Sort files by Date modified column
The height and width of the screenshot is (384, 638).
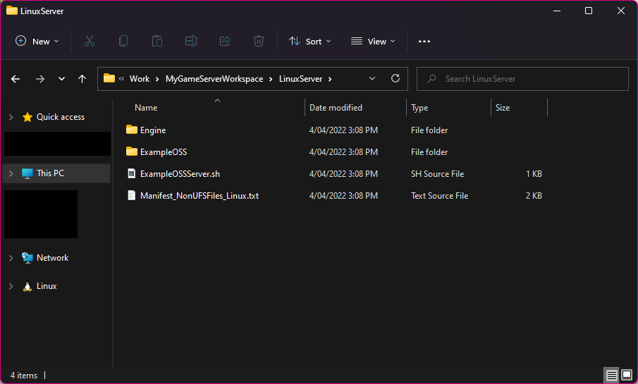point(336,108)
